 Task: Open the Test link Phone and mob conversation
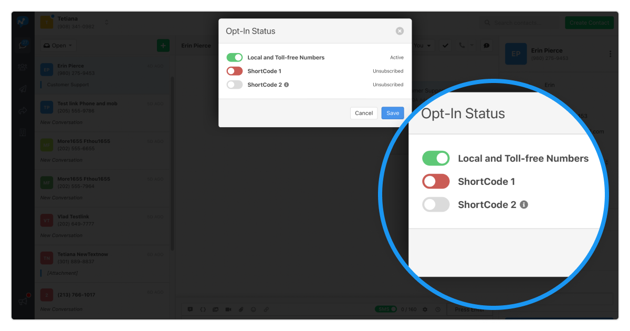[x=102, y=113]
